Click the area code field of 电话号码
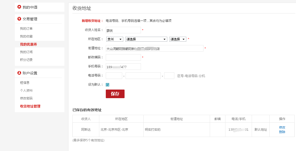Screen dimensions: 296x151 tap(114, 75)
